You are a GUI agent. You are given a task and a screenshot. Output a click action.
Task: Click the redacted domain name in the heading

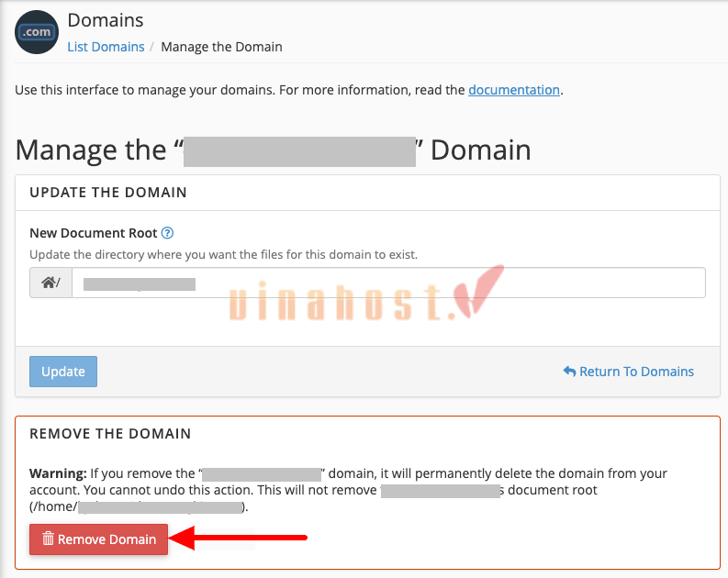pyautogui.click(x=299, y=150)
